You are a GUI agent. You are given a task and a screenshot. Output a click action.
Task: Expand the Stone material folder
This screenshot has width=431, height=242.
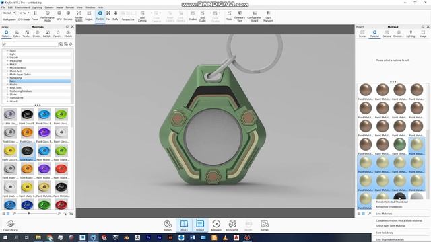pos(7,94)
